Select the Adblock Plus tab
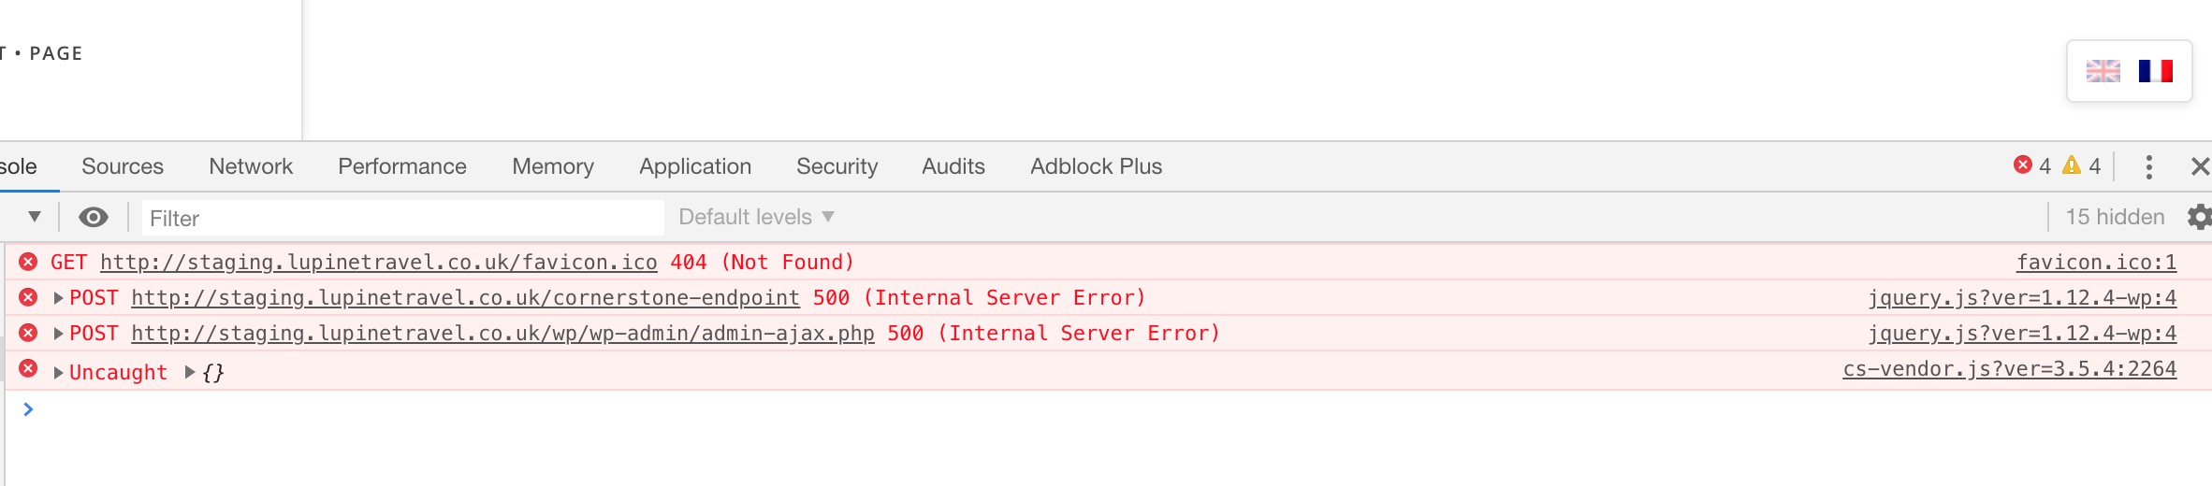This screenshot has width=2212, height=486. click(1096, 166)
